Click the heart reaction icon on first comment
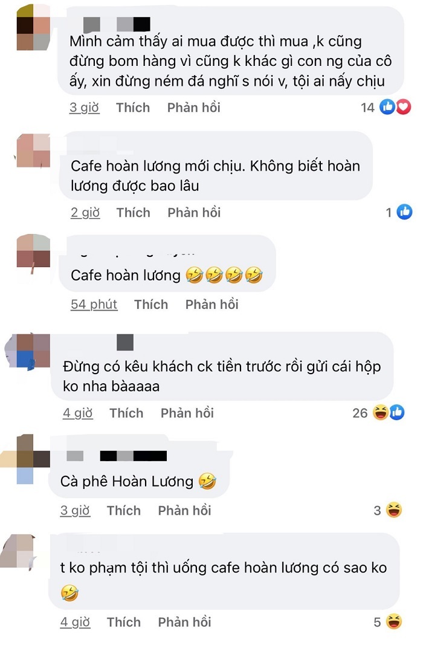The height and width of the screenshot is (651, 423). [x=404, y=107]
